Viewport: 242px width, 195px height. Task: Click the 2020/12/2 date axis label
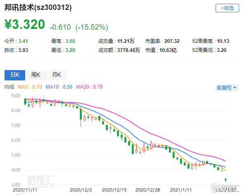81,190
